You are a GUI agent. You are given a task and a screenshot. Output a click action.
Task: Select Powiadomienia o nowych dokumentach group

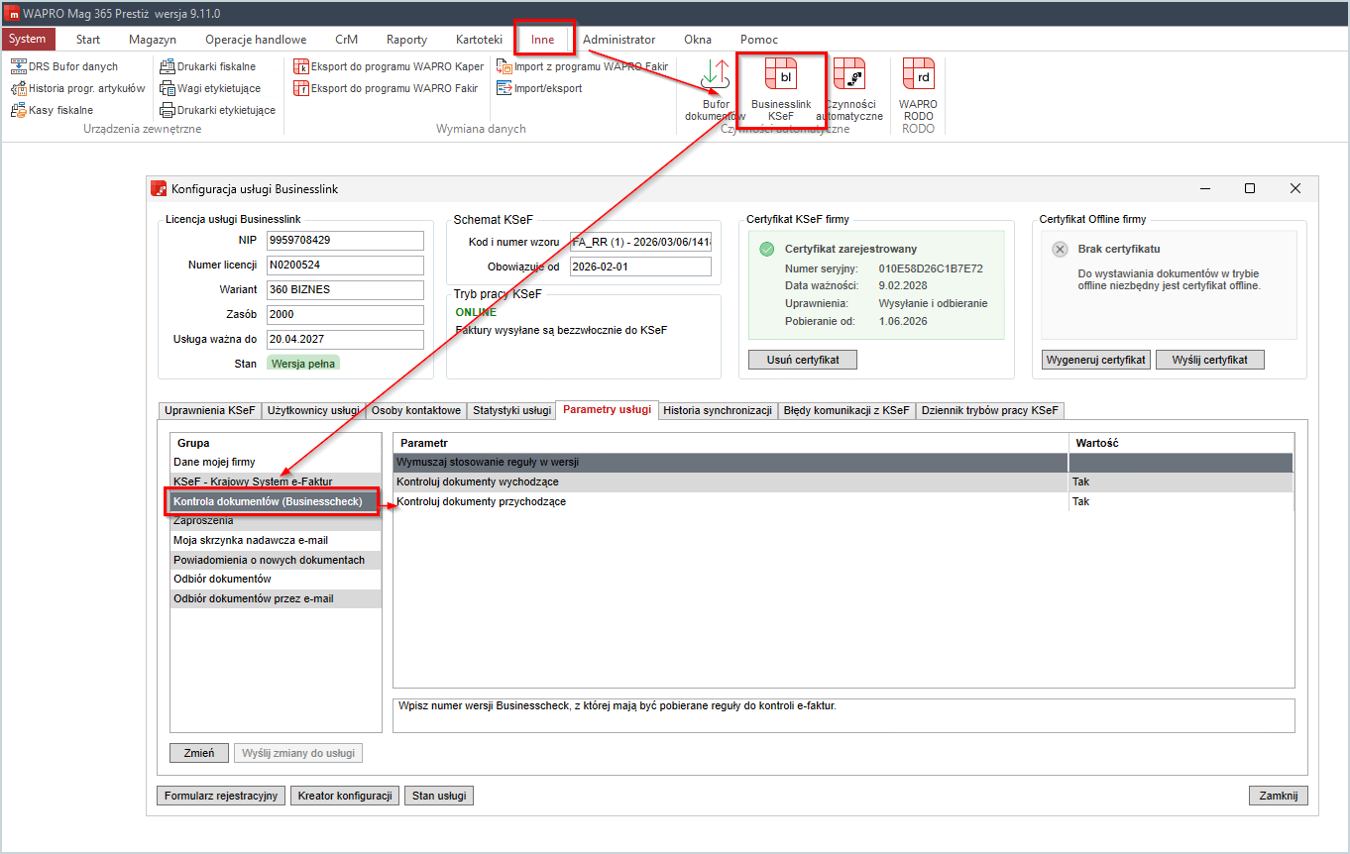click(x=276, y=560)
